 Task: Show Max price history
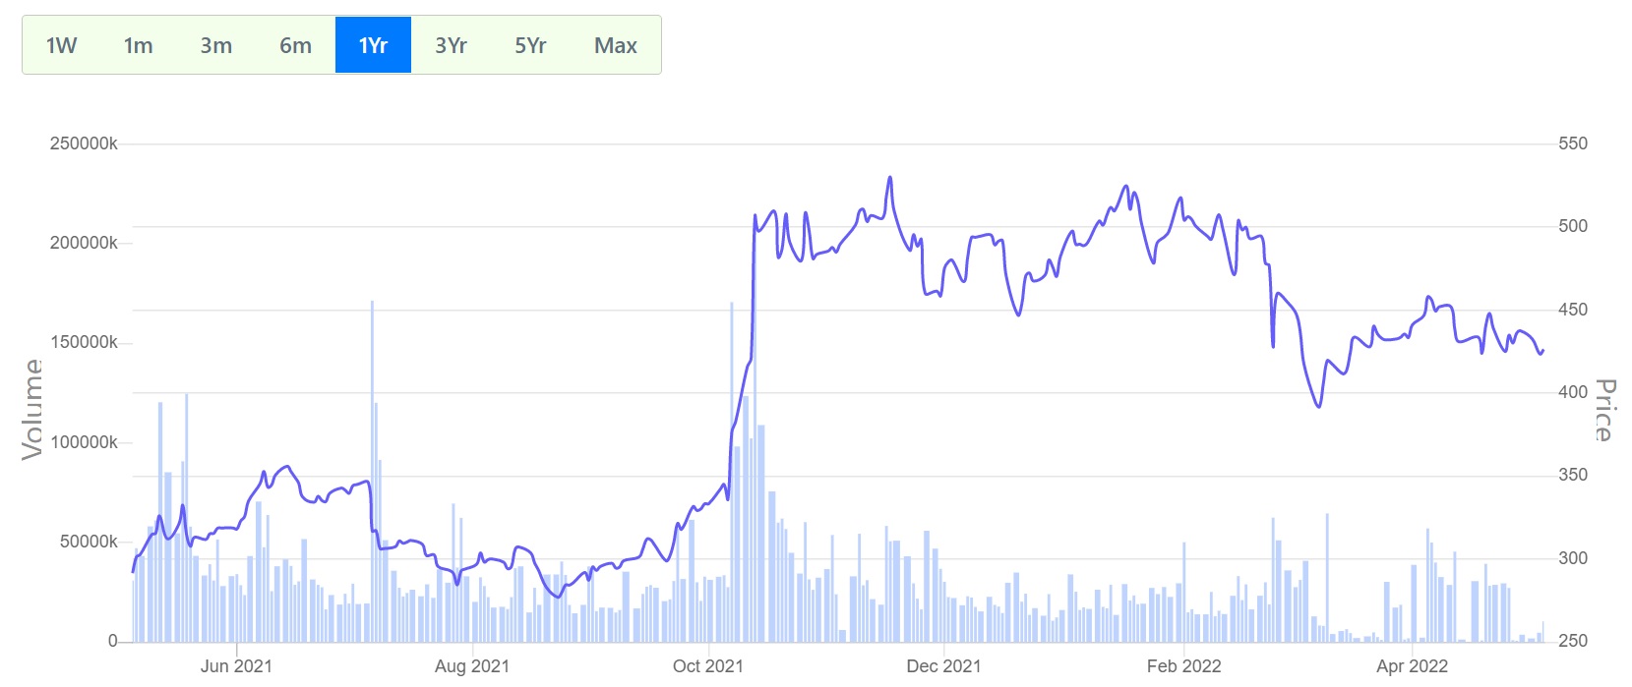point(615,45)
